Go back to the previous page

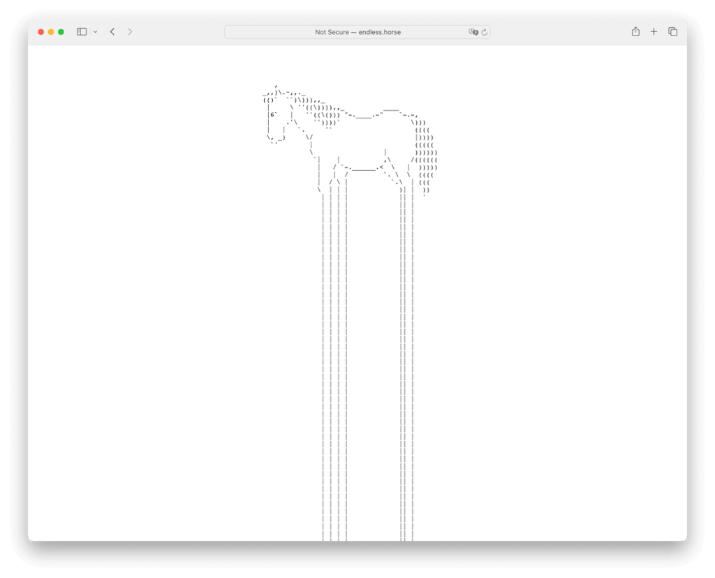click(x=112, y=32)
